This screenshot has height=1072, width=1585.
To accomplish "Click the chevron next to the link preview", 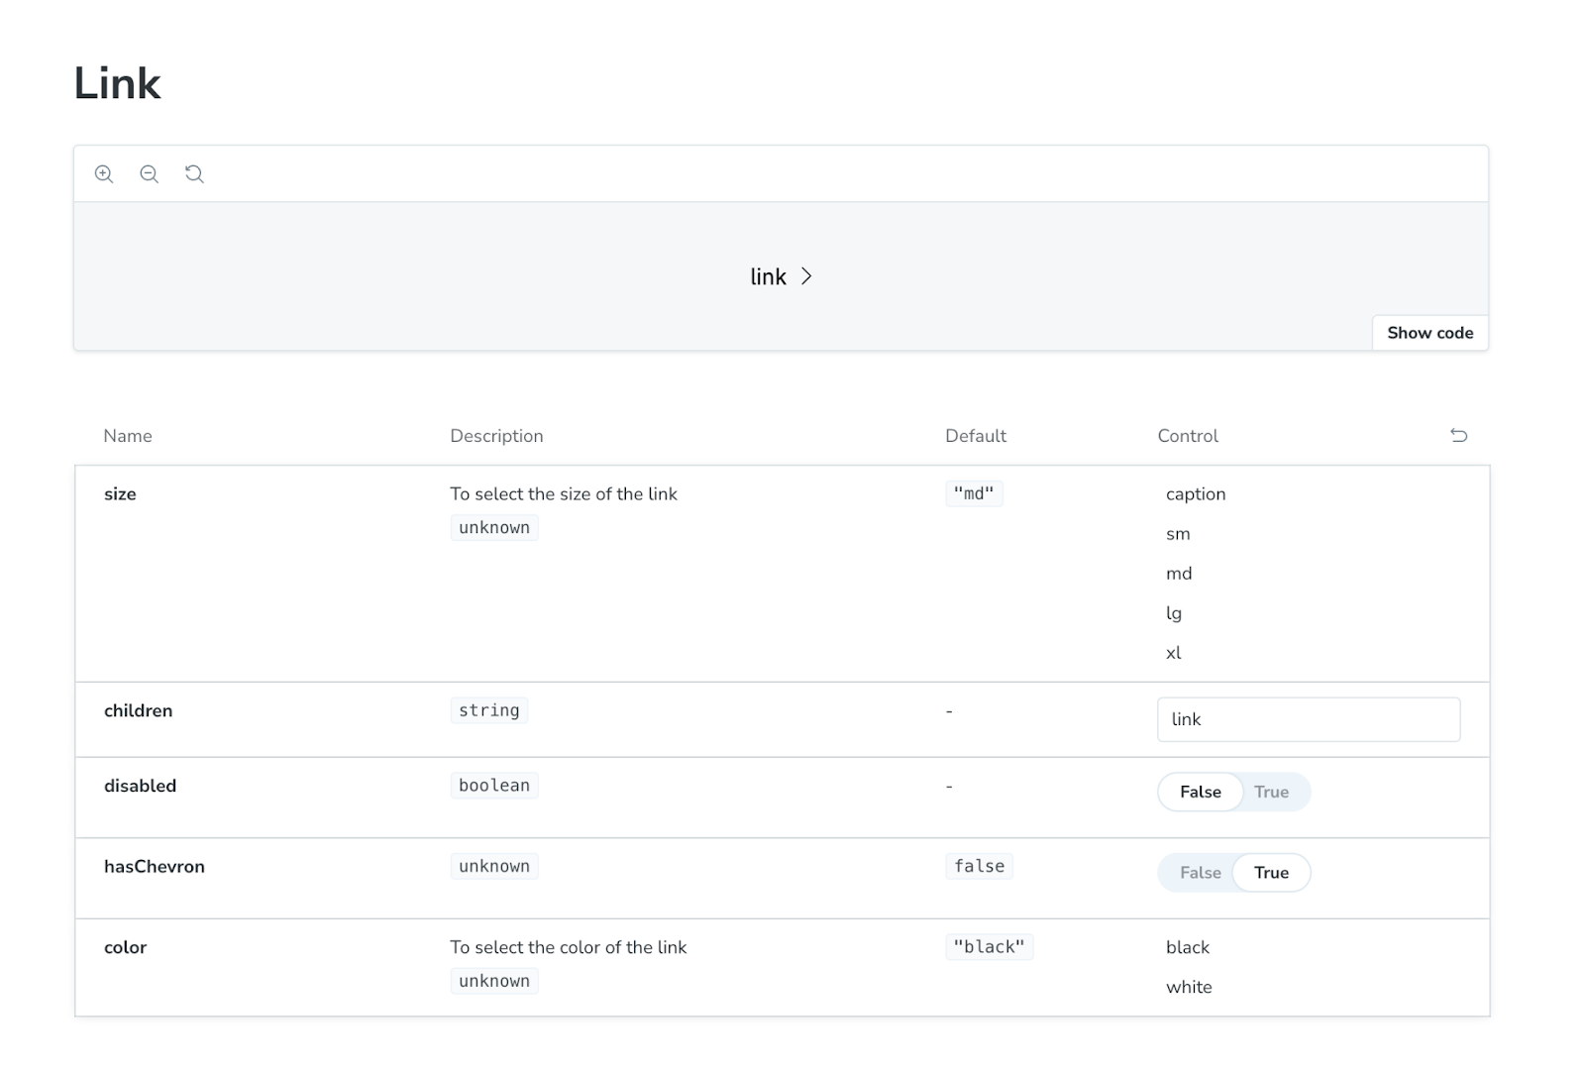I will click(806, 276).
